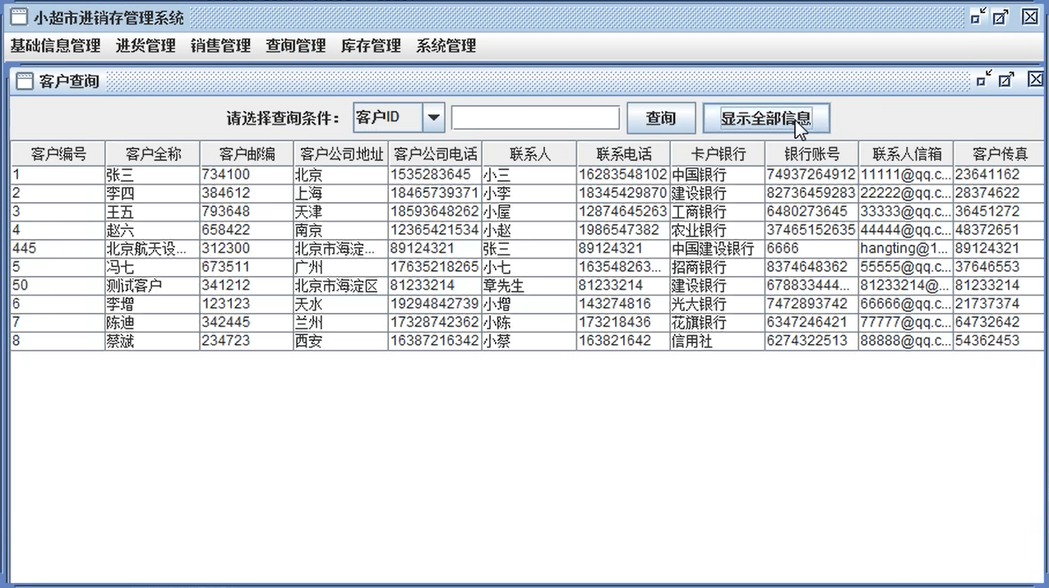Click the fax cell 54362453
This screenshot has width=1049, height=588.
999,341
